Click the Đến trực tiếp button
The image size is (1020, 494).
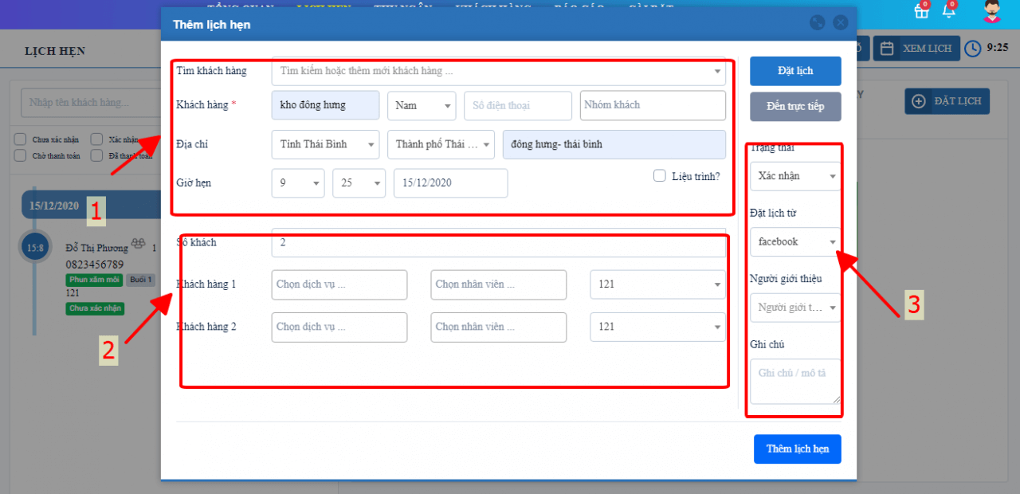(795, 107)
